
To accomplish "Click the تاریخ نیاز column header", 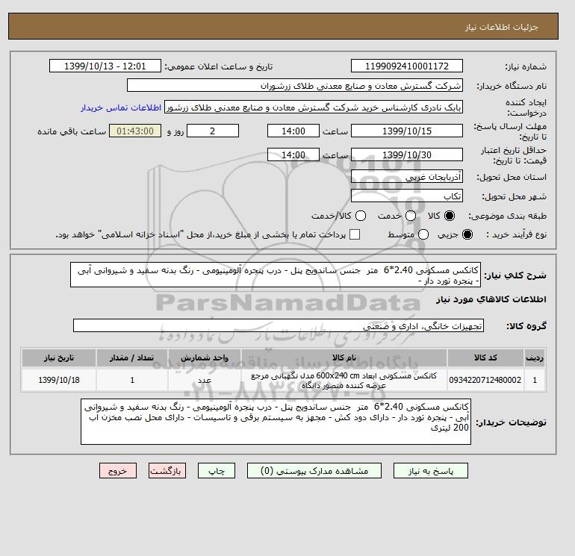I will tap(59, 358).
